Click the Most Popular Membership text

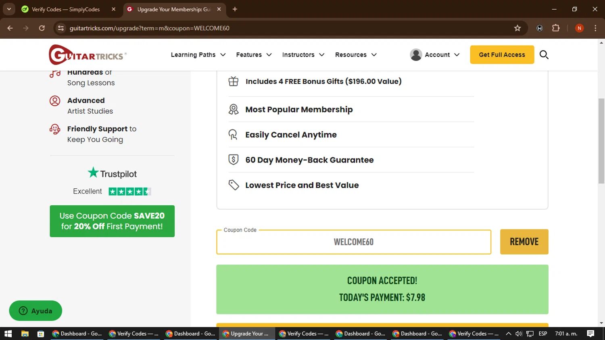point(299,109)
